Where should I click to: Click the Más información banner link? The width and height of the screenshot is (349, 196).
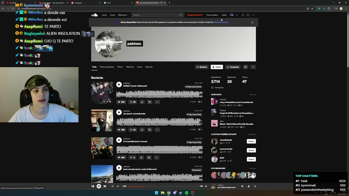pos(221,22)
